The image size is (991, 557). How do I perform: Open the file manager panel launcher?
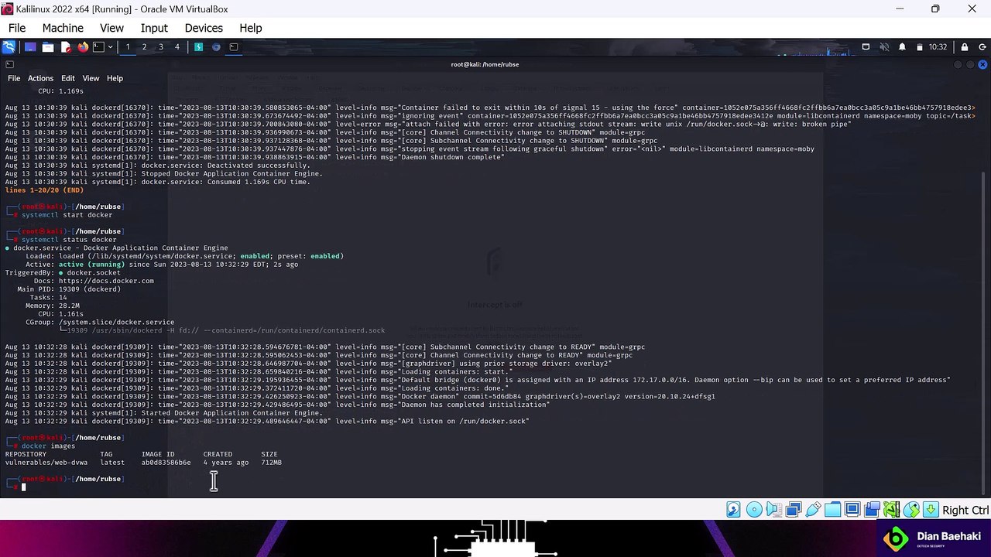point(48,47)
